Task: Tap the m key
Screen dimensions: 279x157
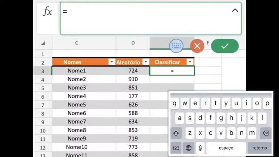Action: [252, 133]
